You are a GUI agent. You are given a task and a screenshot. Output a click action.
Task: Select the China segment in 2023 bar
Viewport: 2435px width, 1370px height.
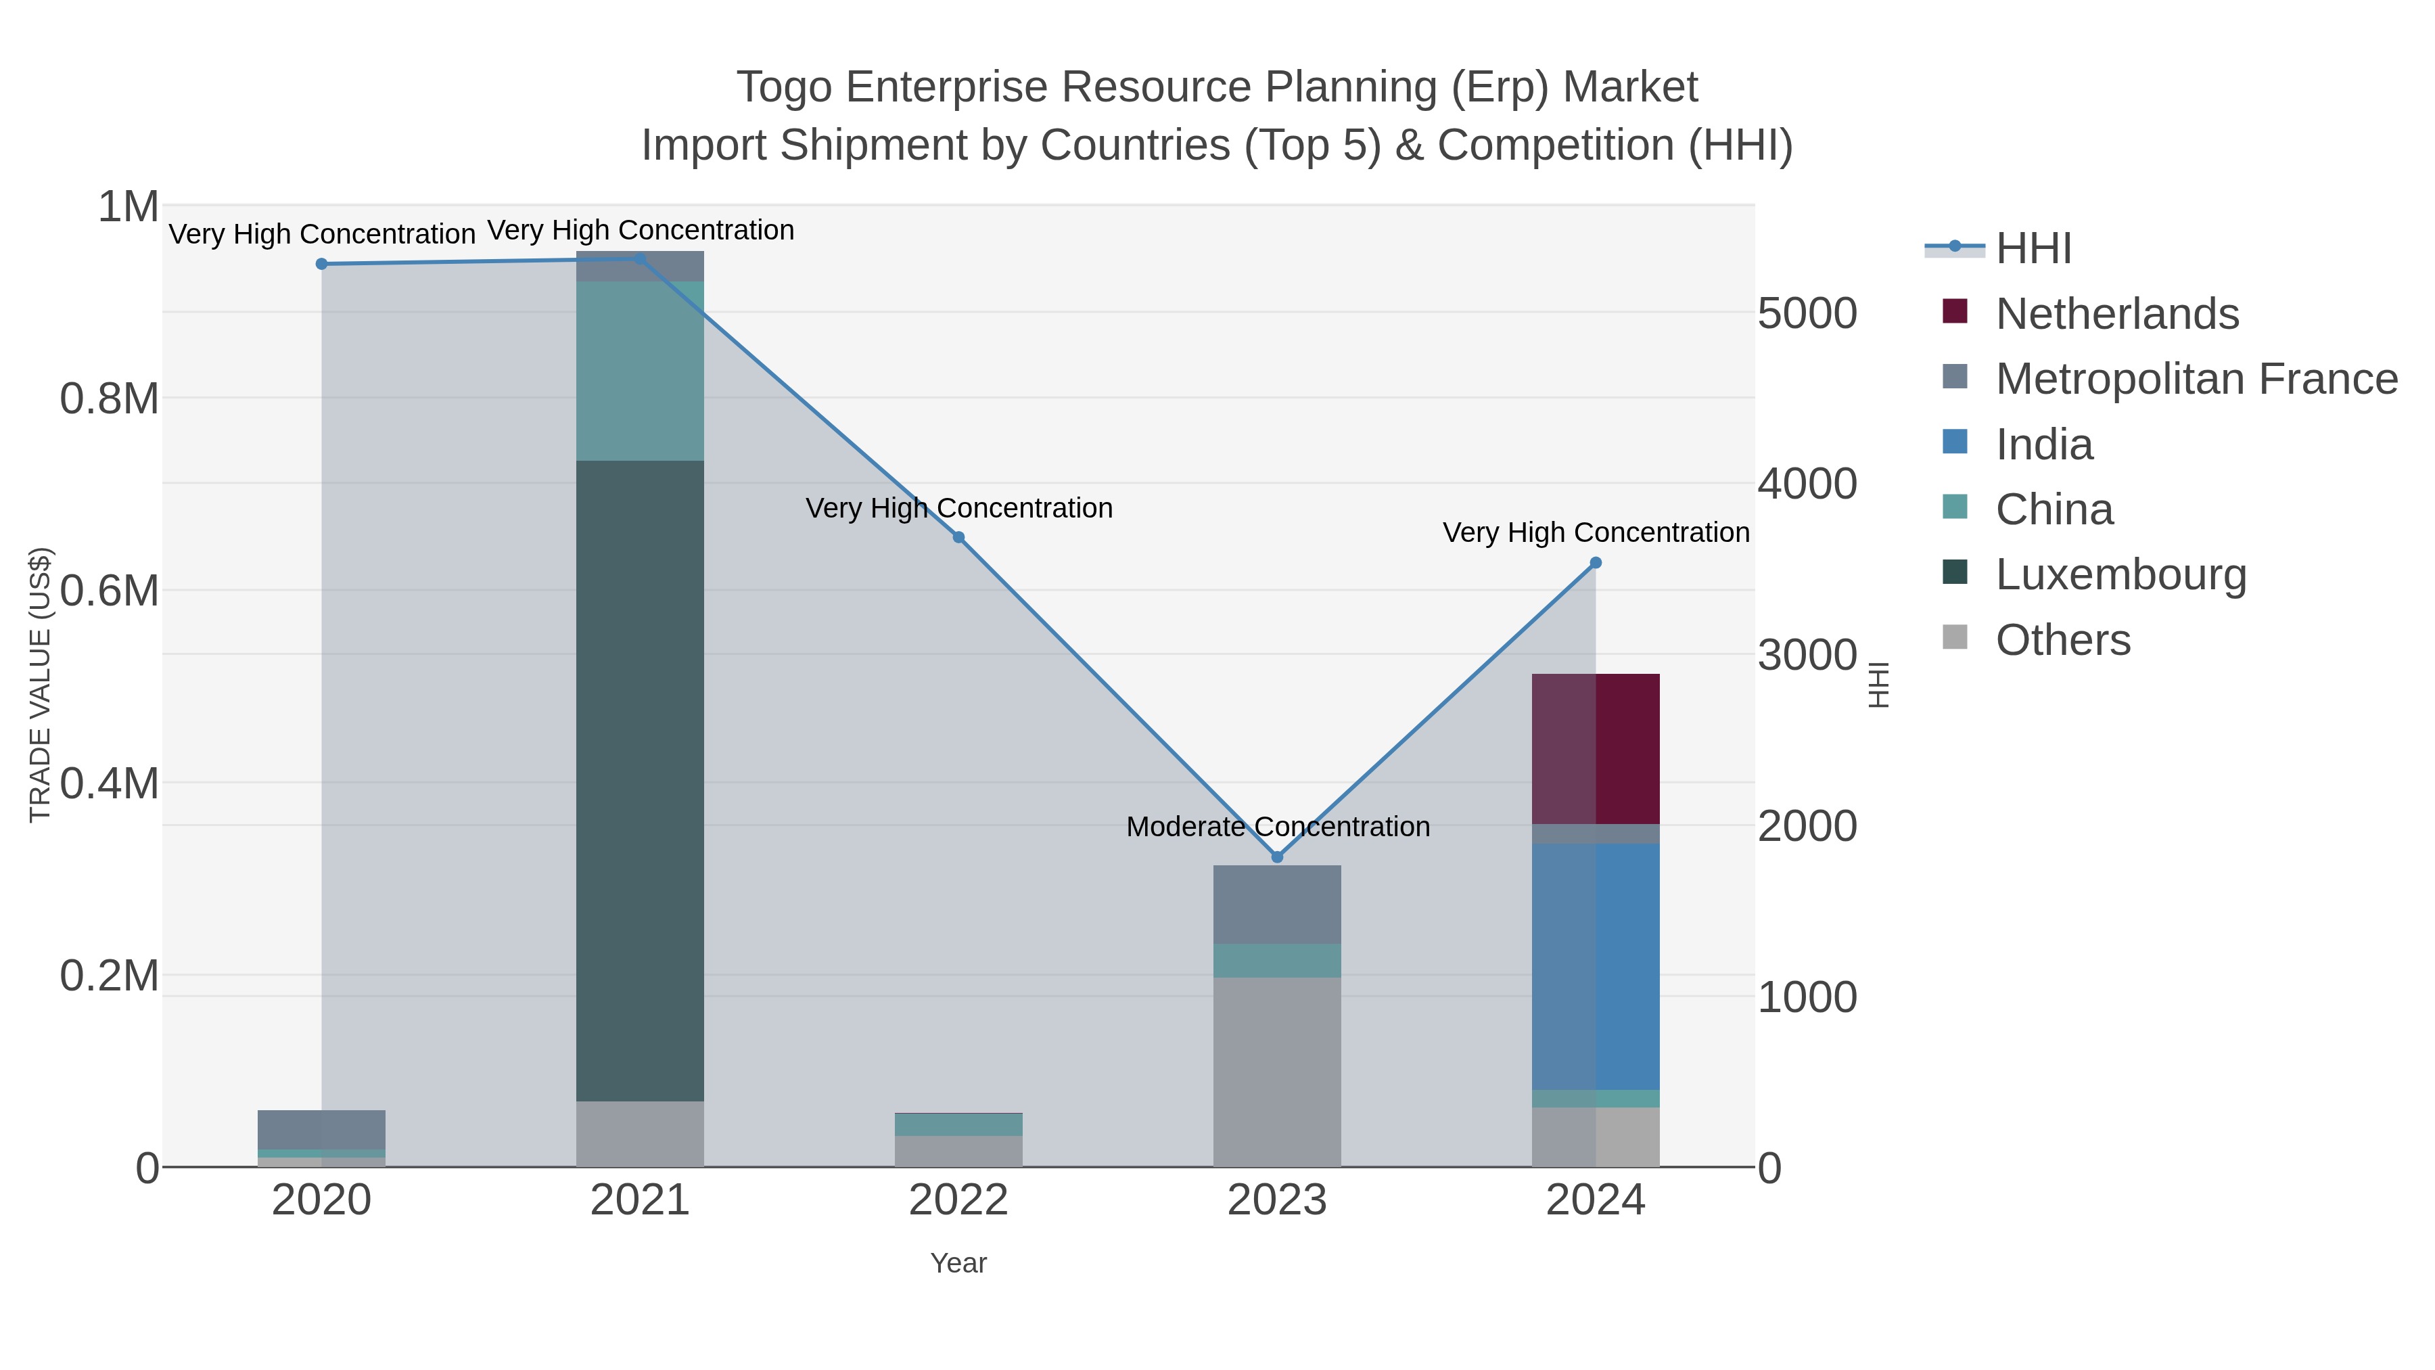pos(1277,961)
